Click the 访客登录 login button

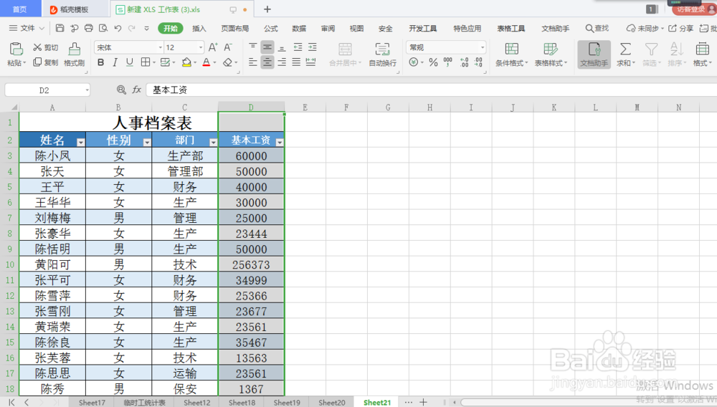click(695, 9)
